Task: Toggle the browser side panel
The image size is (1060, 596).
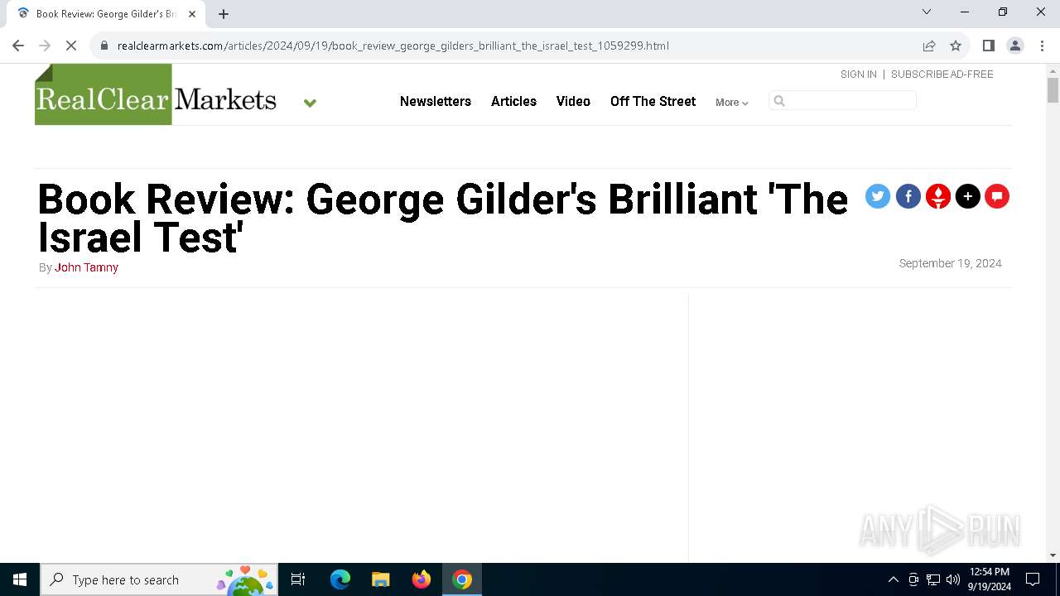Action: (x=988, y=46)
